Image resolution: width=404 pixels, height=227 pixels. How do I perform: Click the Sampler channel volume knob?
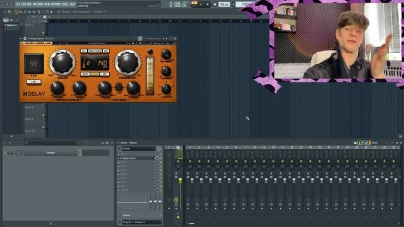[13, 153]
